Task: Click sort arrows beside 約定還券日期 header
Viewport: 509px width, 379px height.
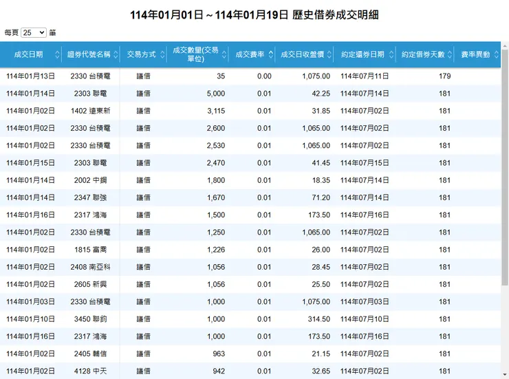Action: click(x=391, y=54)
